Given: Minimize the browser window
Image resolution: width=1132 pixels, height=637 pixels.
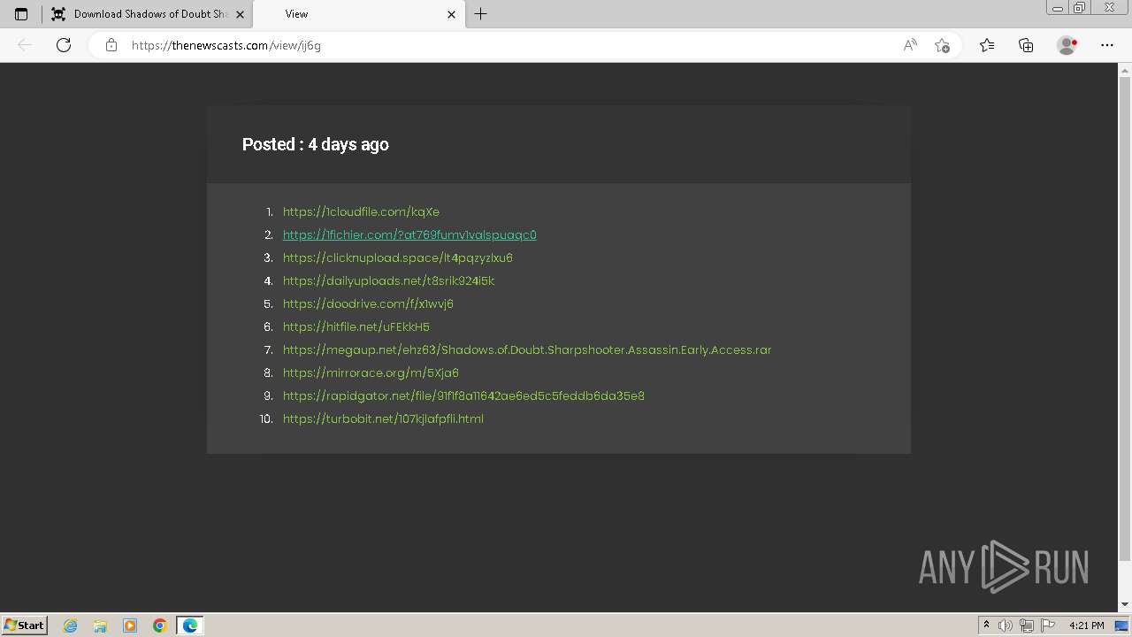Looking at the screenshot, I should pyautogui.click(x=1057, y=8).
